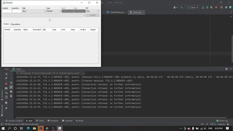The width and height of the screenshot is (233, 131).
Task: Click the Symbol input field
Action: tap(7, 11)
